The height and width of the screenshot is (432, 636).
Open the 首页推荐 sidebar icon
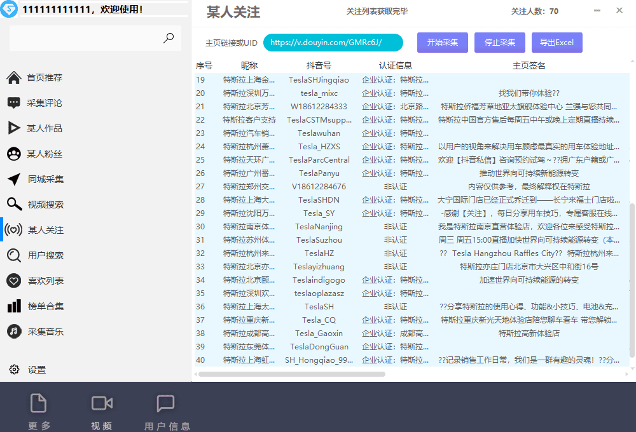point(14,77)
